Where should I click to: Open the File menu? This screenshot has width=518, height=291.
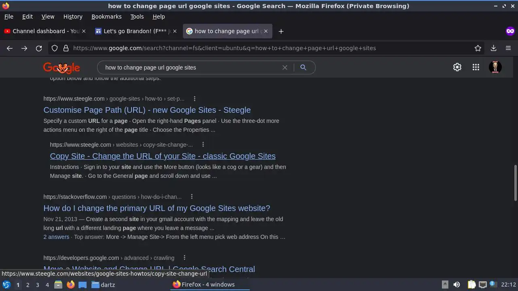click(x=9, y=17)
